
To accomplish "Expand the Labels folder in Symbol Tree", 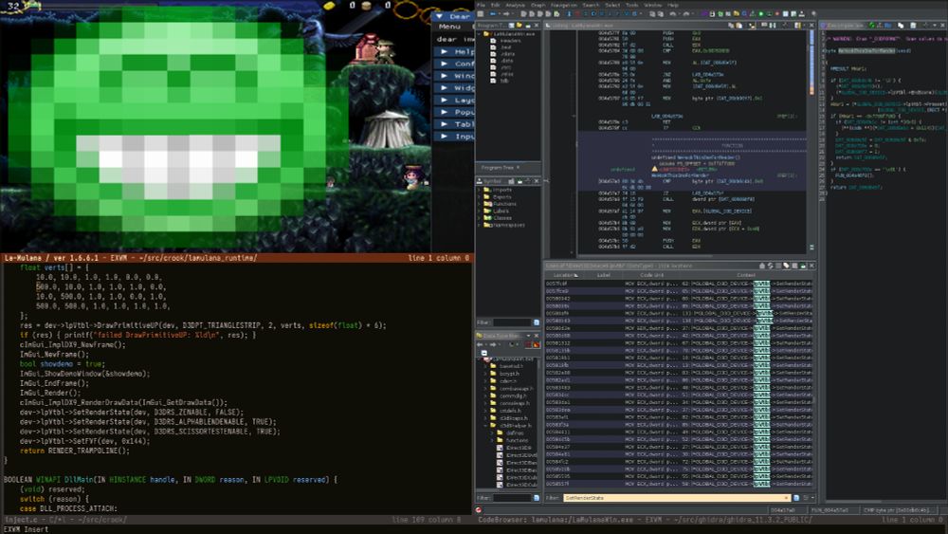I will coord(480,212).
